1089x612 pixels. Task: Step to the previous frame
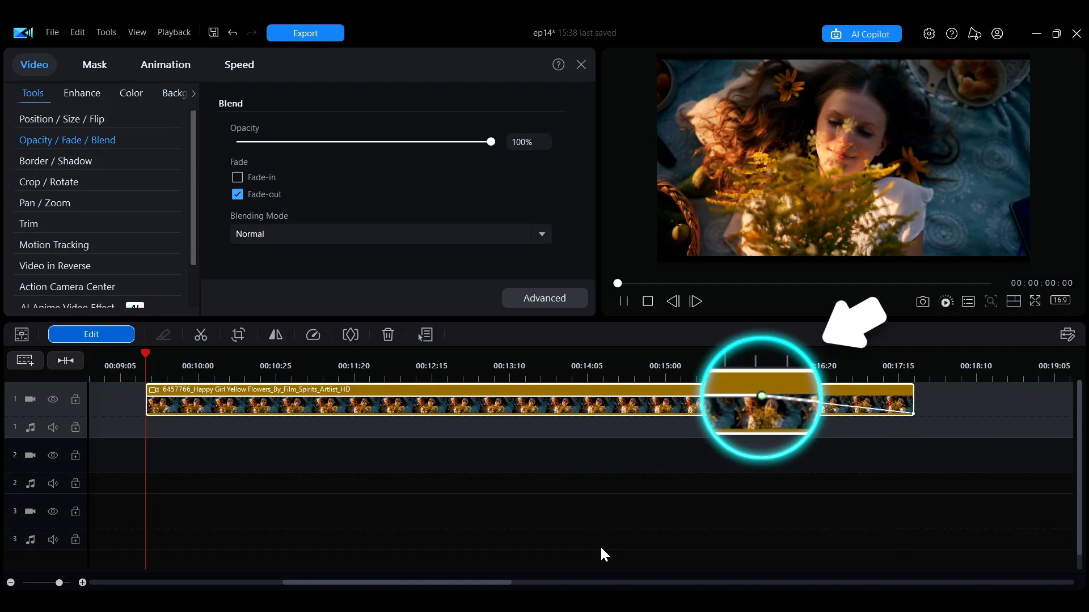pyautogui.click(x=673, y=301)
